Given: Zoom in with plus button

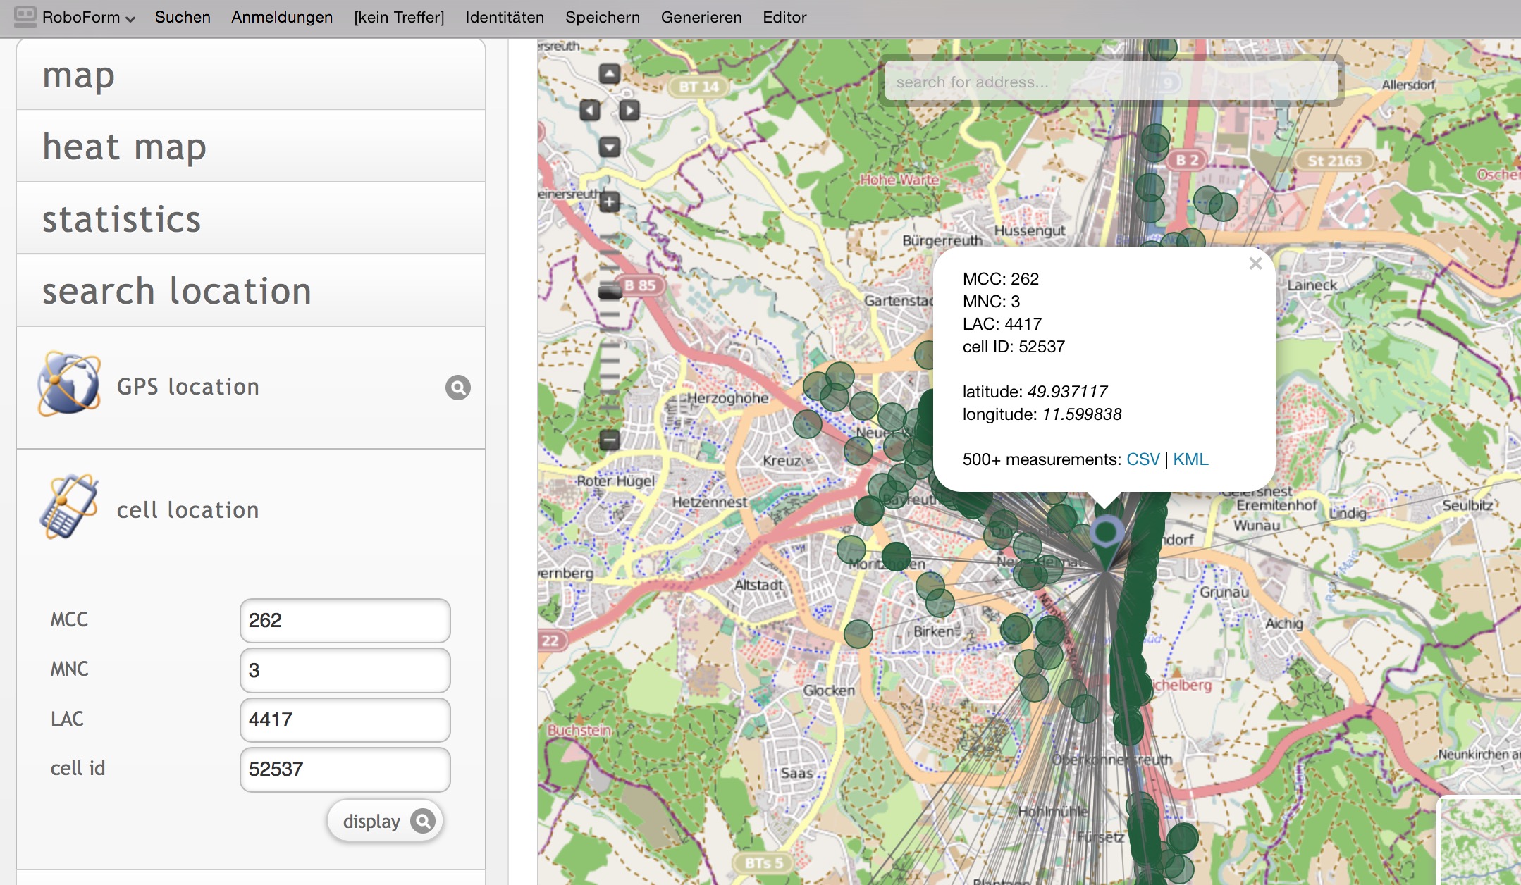Looking at the screenshot, I should pyautogui.click(x=610, y=202).
